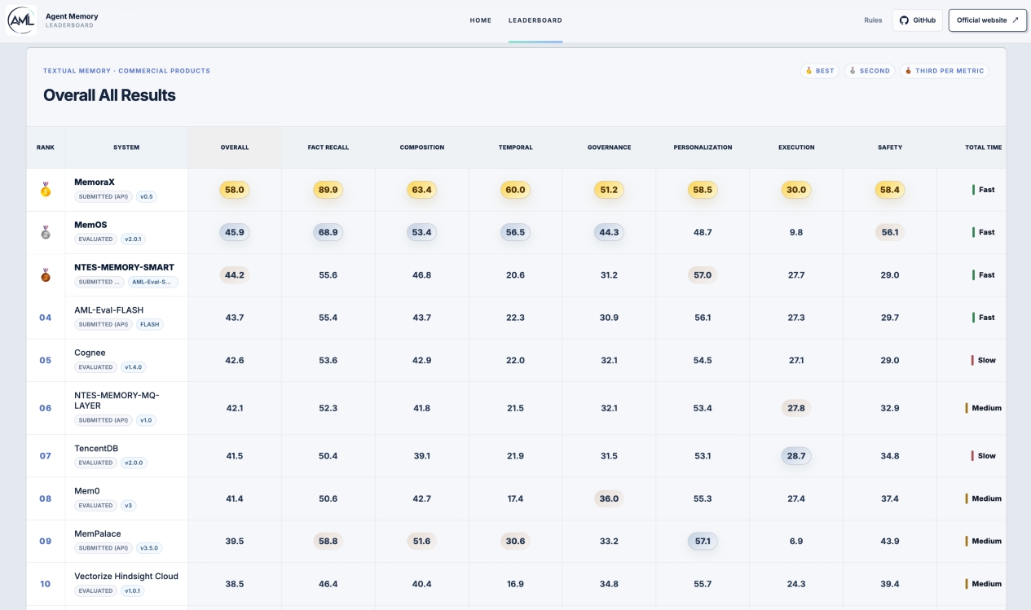Click MemoraX overall score 58.0
This screenshot has height=610, width=1031.
click(x=235, y=190)
